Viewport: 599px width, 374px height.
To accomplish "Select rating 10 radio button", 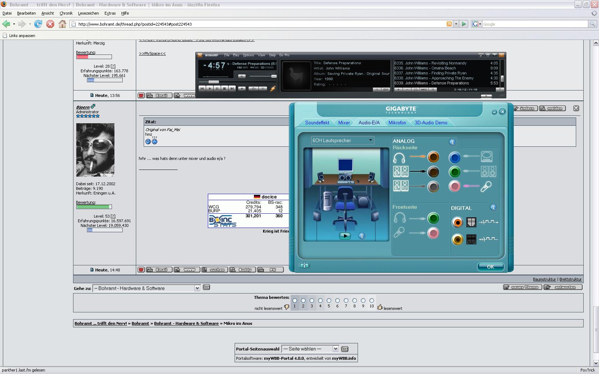I will 372,301.
